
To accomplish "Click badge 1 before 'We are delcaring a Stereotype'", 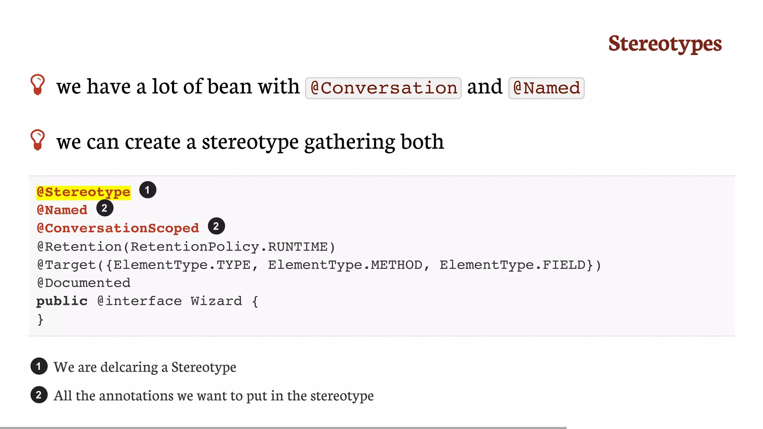I will click(39, 366).
